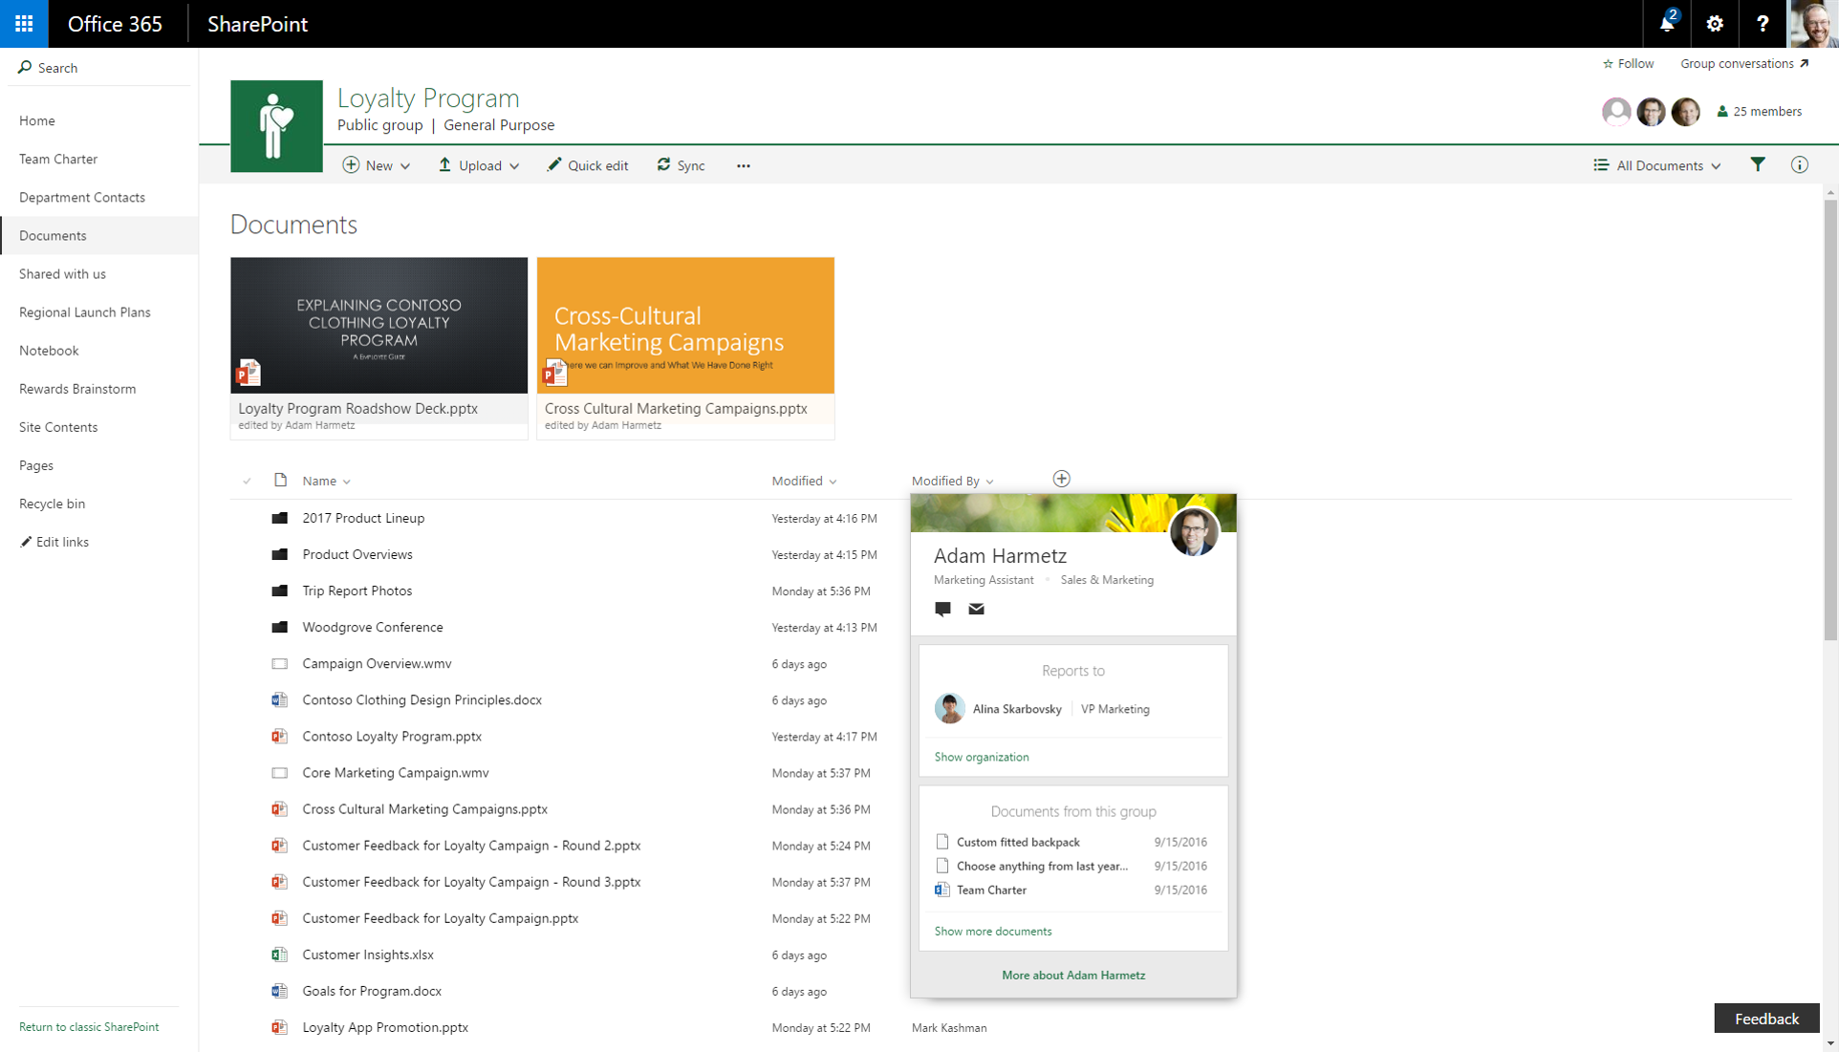Click the Customer Insights.xlsx Excel icon

point(279,954)
